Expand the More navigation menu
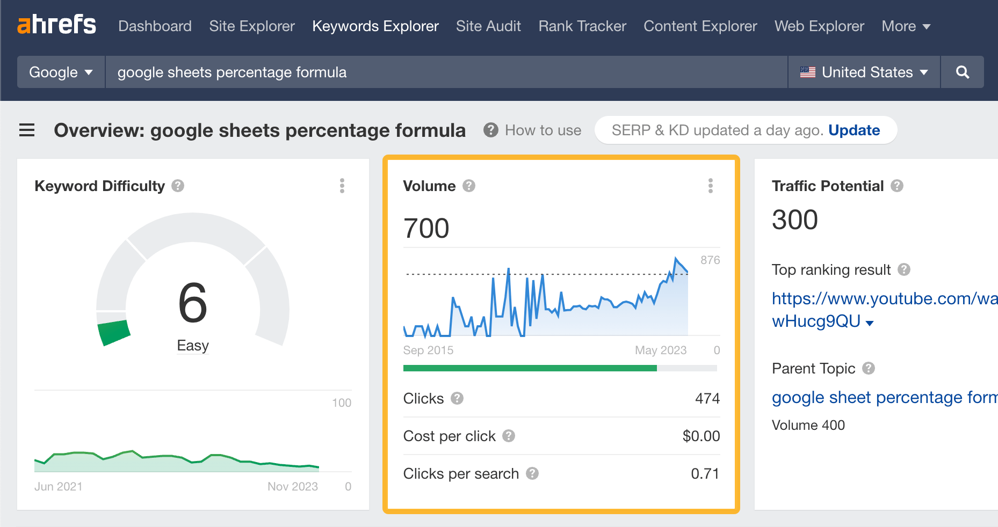 [906, 26]
